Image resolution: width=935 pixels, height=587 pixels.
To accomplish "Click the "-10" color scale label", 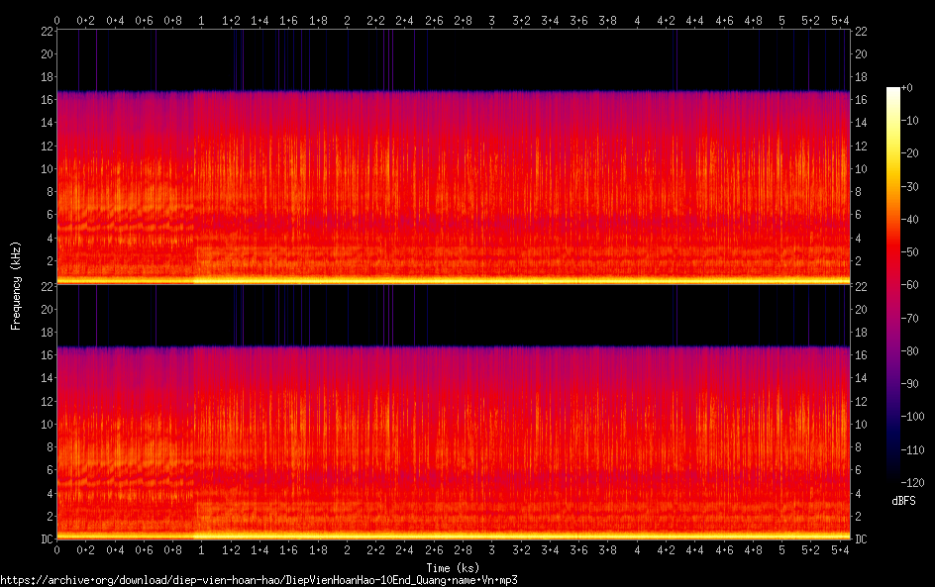I will click(x=909, y=121).
